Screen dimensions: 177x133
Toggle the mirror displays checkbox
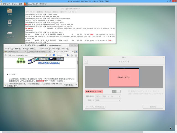tap(129, 91)
